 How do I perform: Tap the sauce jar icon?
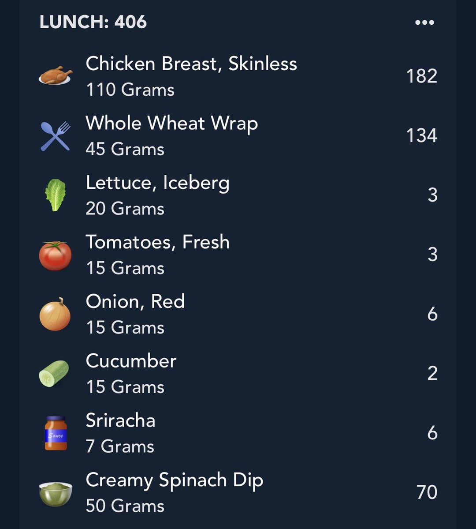(x=56, y=433)
